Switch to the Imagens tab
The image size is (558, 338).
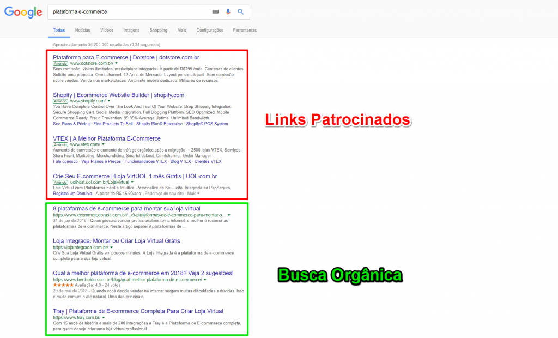131,31
